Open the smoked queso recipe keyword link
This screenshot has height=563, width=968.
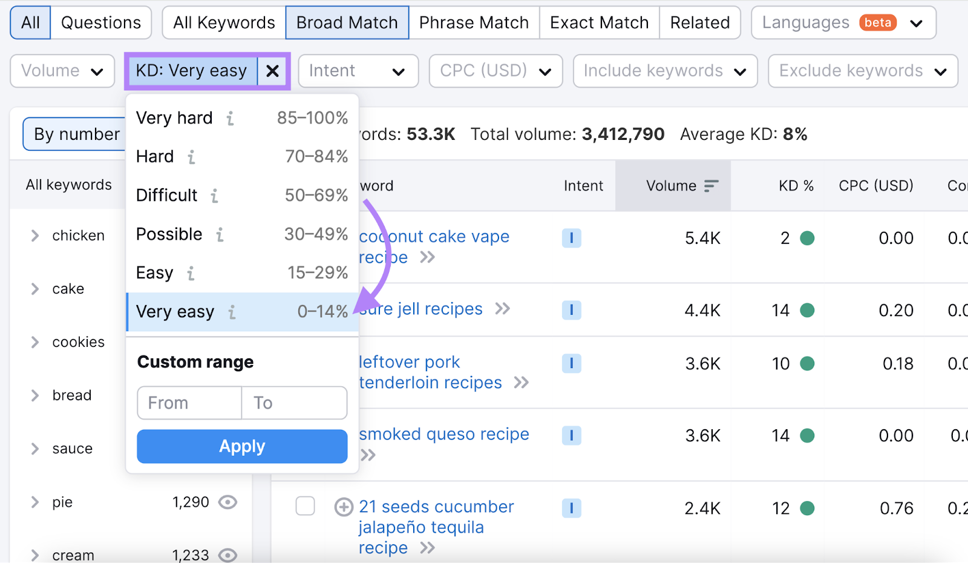pyautogui.click(x=443, y=434)
